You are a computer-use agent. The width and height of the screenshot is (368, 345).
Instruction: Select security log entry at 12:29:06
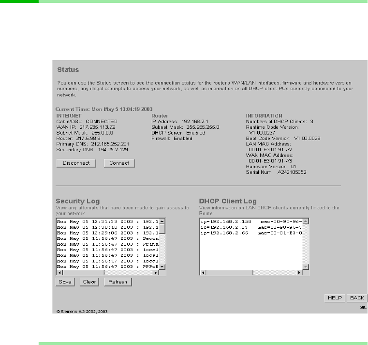[108, 233]
